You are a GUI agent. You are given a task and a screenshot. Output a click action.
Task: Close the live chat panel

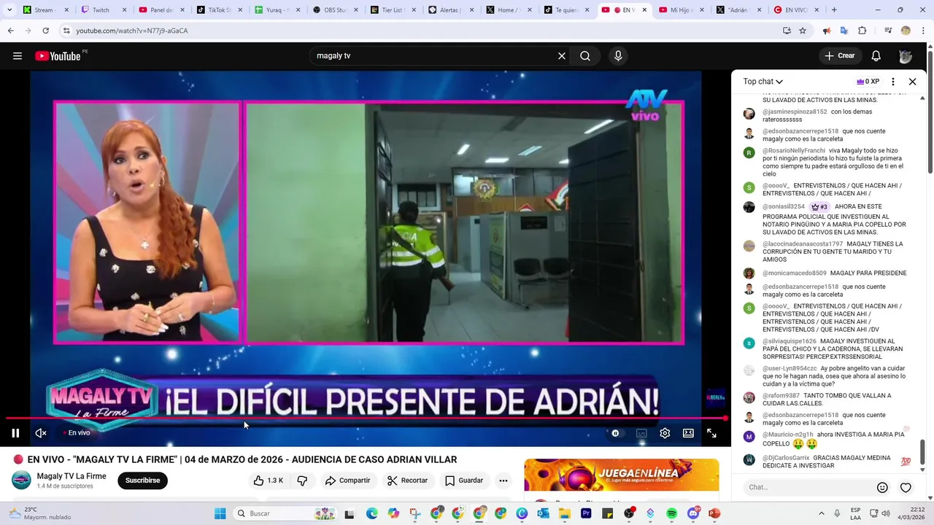pos(912,82)
